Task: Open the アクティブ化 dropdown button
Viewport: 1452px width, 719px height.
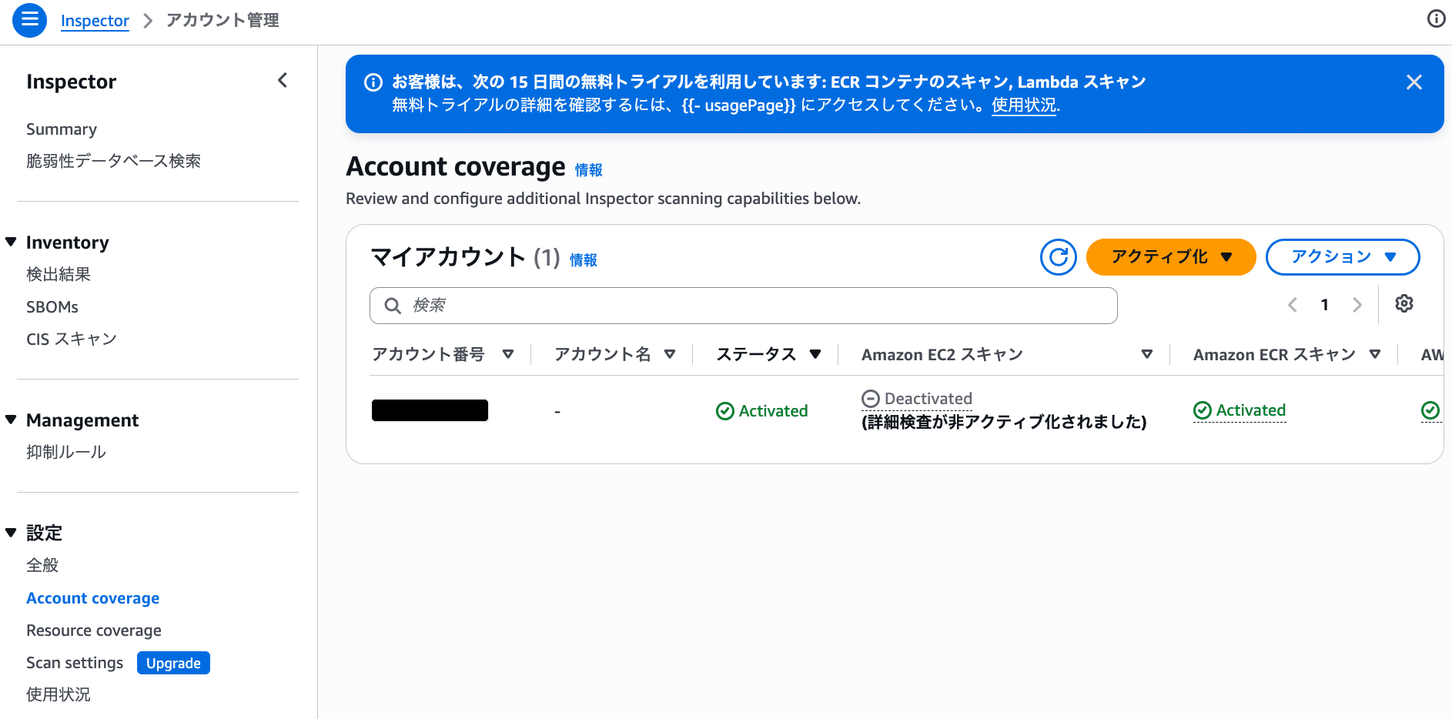Action: point(1171,257)
